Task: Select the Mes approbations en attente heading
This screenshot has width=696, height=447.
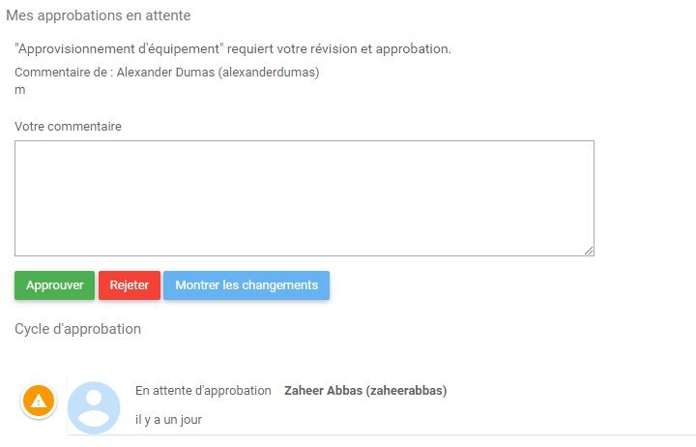Action: pyautogui.click(x=99, y=15)
